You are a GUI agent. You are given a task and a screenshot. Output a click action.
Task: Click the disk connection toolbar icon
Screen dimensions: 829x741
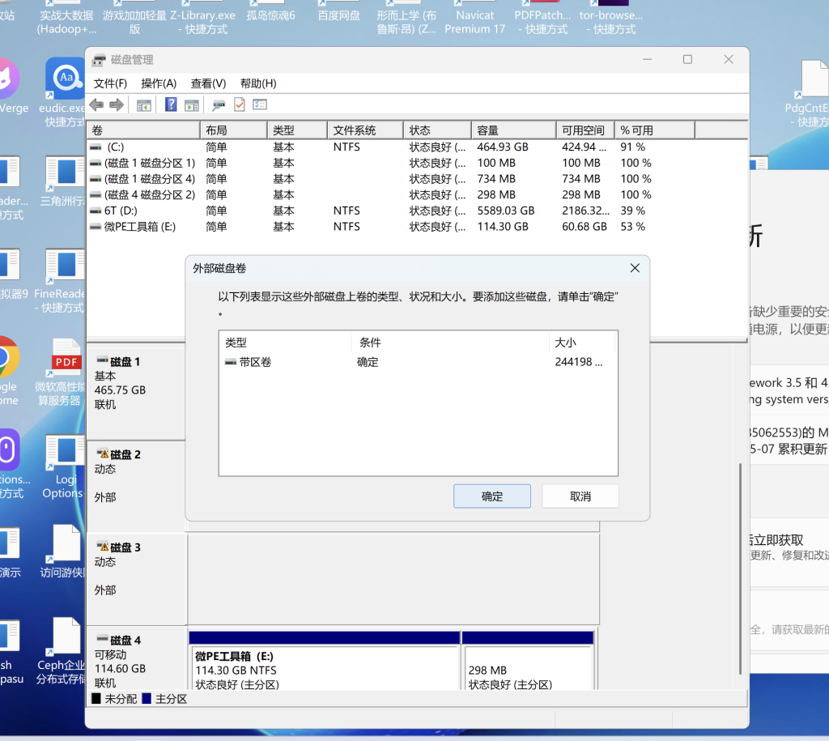[x=219, y=104]
